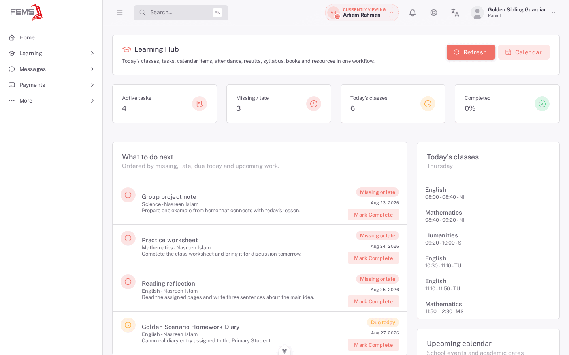Select the English 11:10 - 11:50 class
Screen dimensions: 569x355
[x=488, y=284]
